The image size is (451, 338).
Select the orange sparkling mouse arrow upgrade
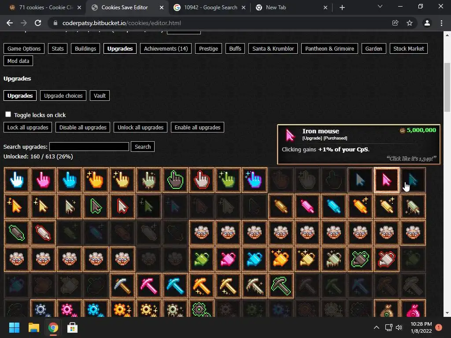pyautogui.click(x=17, y=206)
